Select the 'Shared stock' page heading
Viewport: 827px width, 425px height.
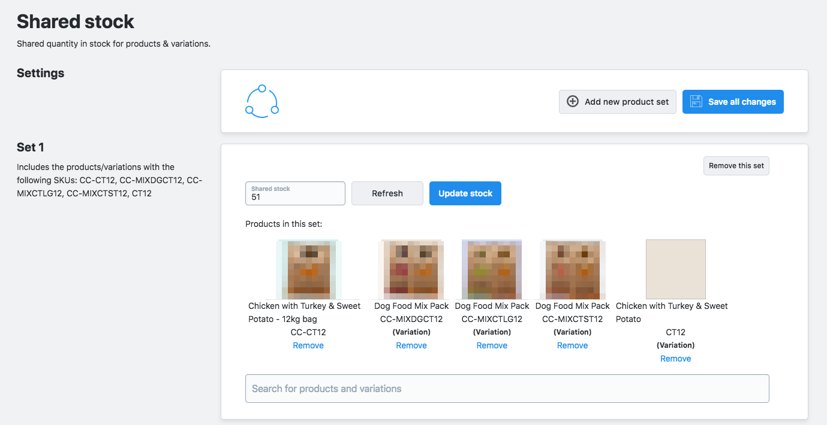pyautogui.click(x=76, y=22)
